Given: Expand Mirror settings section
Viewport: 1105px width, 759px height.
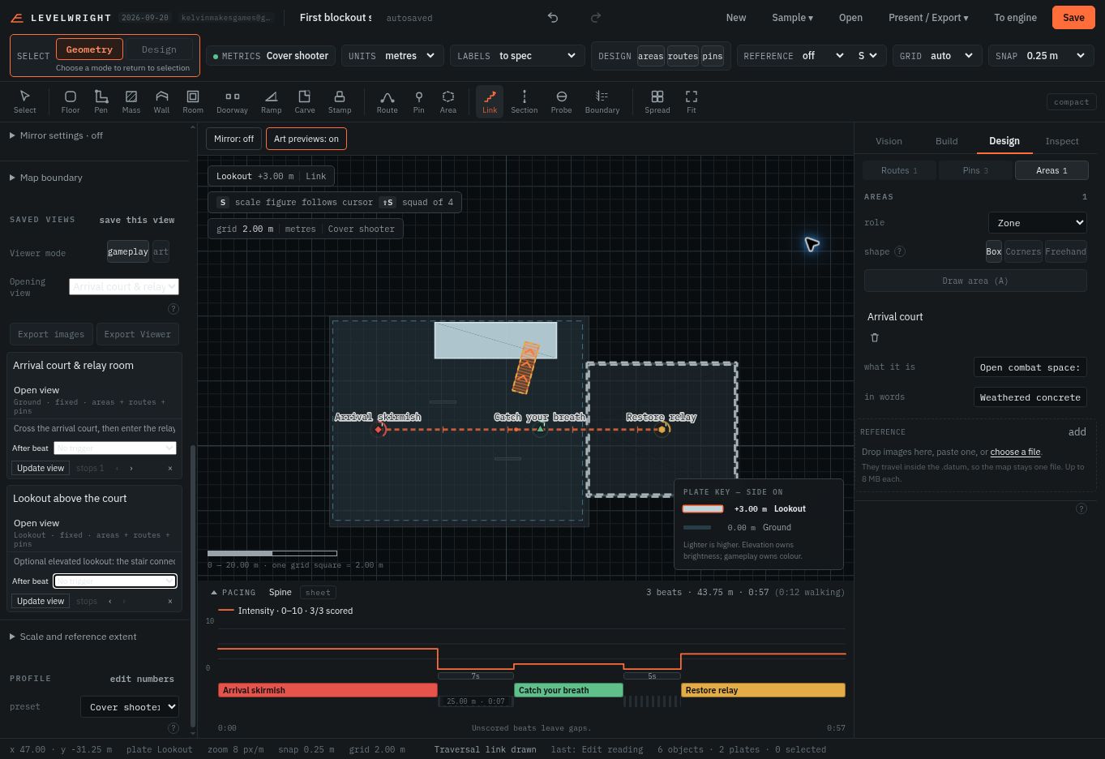Looking at the screenshot, I should [57, 135].
